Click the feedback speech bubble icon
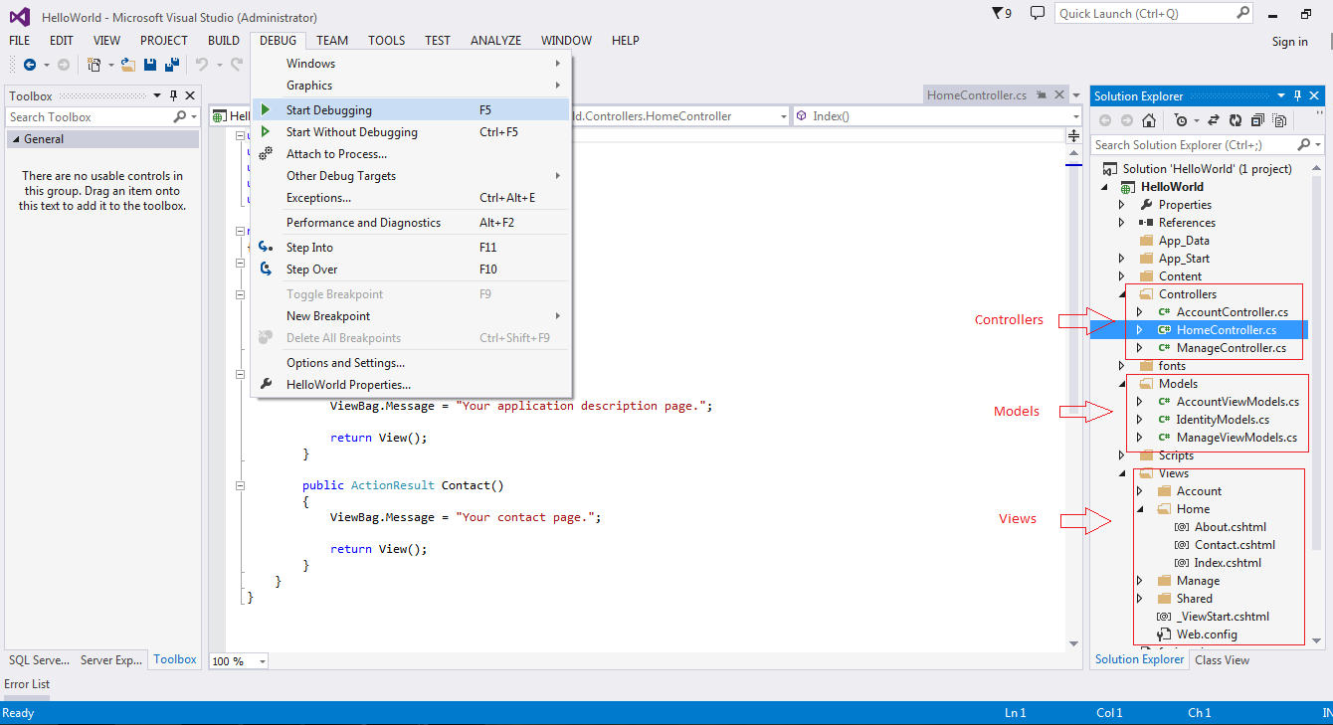Image resolution: width=1333 pixels, height=725 pixels. (1038, 13)
